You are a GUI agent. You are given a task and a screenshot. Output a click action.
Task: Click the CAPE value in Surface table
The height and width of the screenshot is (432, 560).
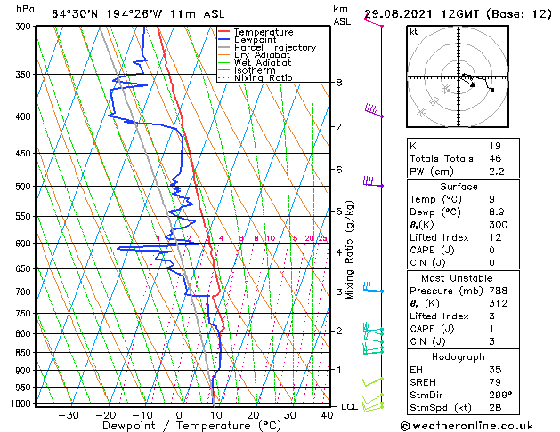coord(491,250)
